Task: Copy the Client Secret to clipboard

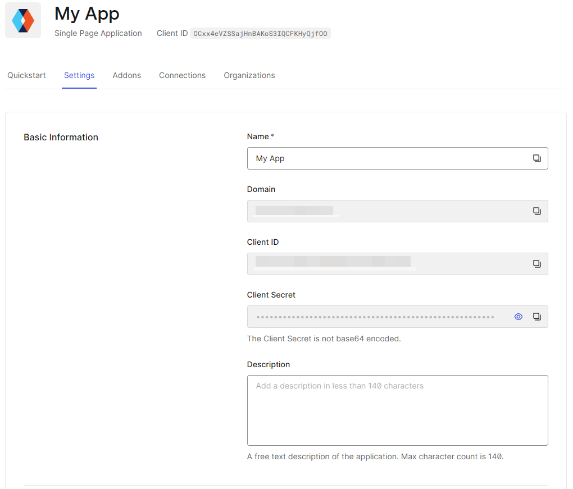Action: 536,317
